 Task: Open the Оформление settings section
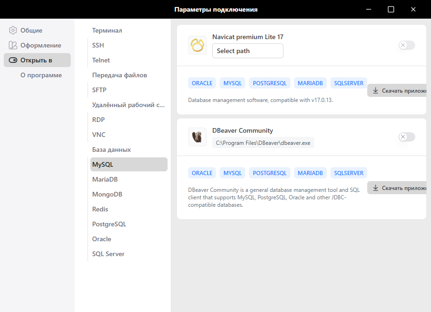coord(37,45)
